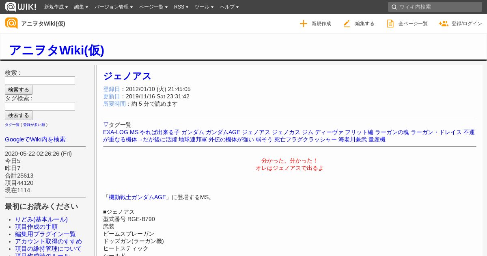The height and width of the screenshot is (256, 487).
Task: Click the MS tag link
Action: [134, 132]
